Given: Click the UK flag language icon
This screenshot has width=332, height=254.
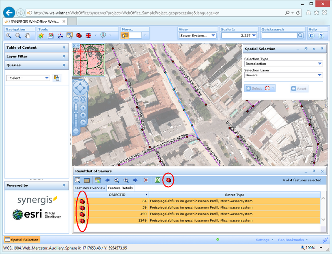Looking at the screenshot, I should pos(88,36).
